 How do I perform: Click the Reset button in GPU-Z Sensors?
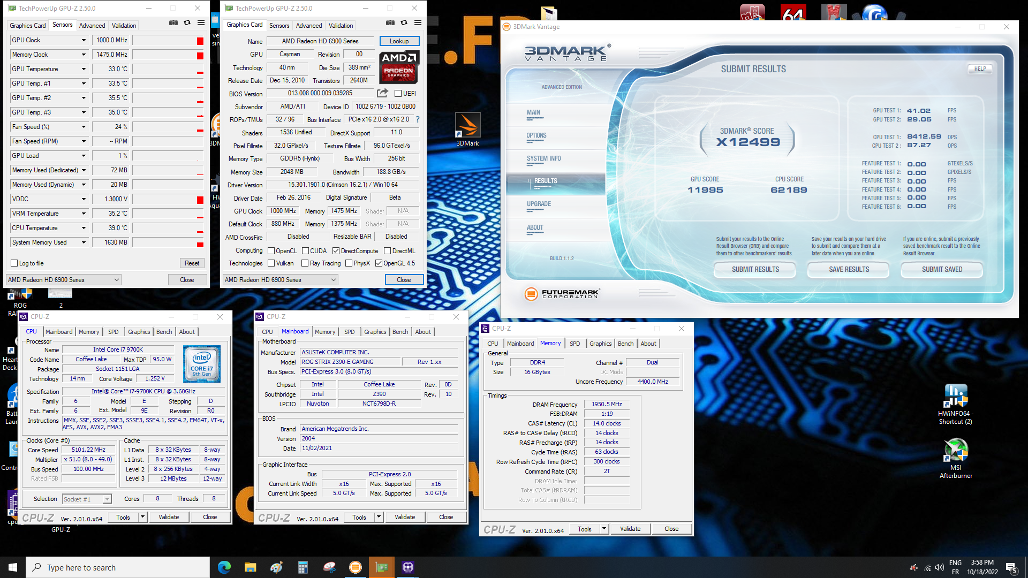coord(192,263)
